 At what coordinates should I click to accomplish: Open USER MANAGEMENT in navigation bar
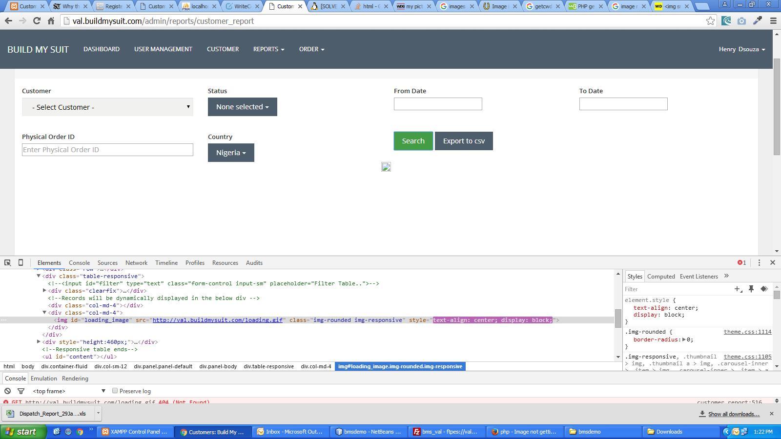click(x=163, y=49)
